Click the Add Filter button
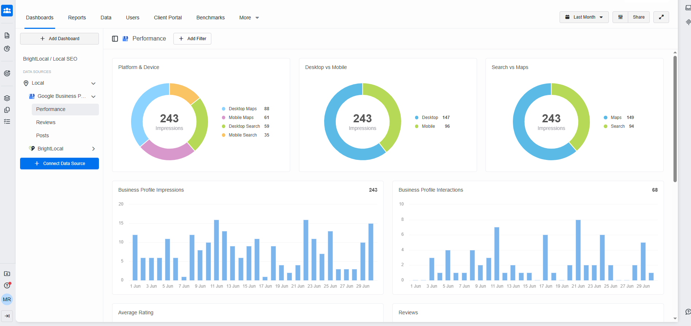691x326 pixels. tap(192, 39)
